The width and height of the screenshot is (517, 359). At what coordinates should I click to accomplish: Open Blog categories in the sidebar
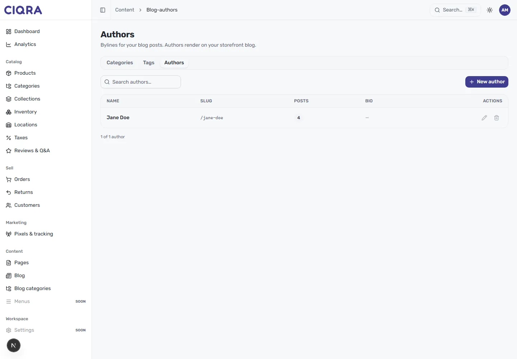click(x=46, y=289)
